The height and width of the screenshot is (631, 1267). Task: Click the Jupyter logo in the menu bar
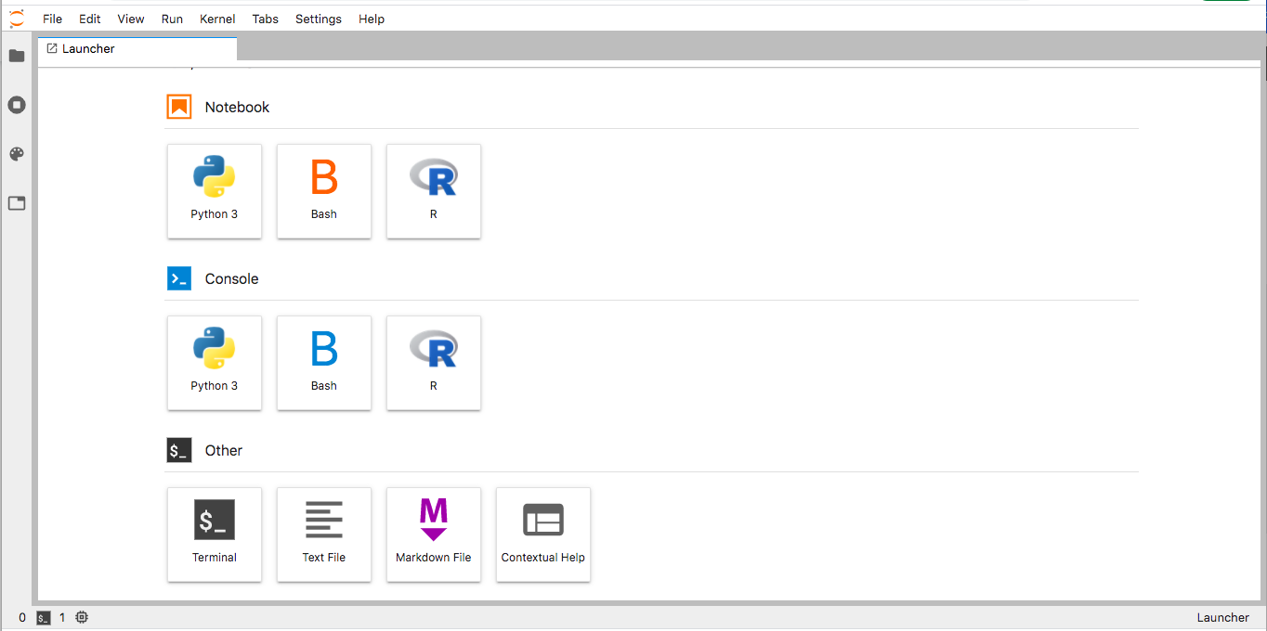pos(17,18)
